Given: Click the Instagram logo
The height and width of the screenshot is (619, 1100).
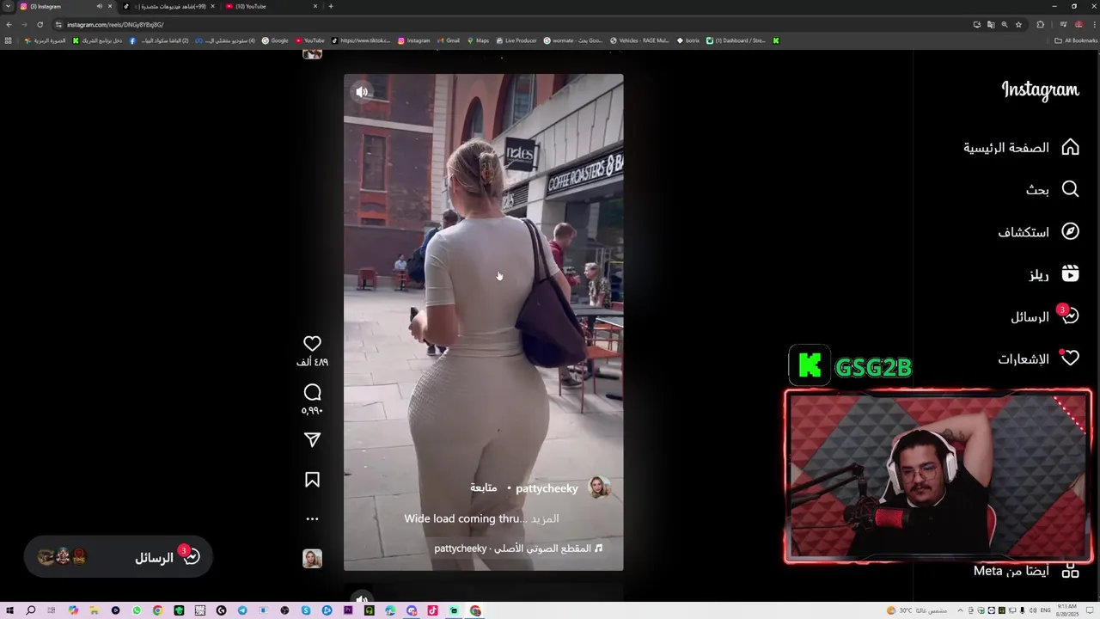Looking at the screenshot, I should (x=1040, y=90).
